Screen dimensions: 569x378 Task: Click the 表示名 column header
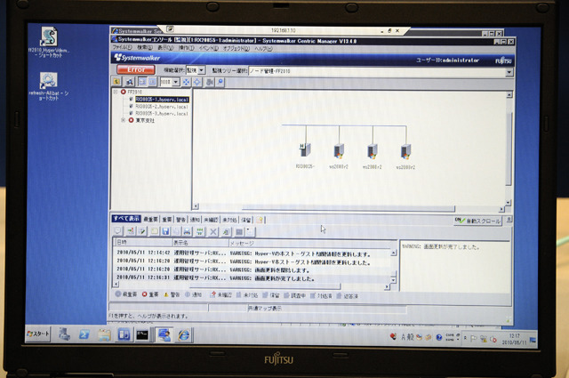point(200,243)
